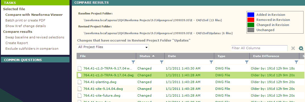Image resolution: width=305 pixels, height=102 pixels.
Task: Click the blue Added in Revision swatch
Action: pyautogui.click(x=251, y=15)
